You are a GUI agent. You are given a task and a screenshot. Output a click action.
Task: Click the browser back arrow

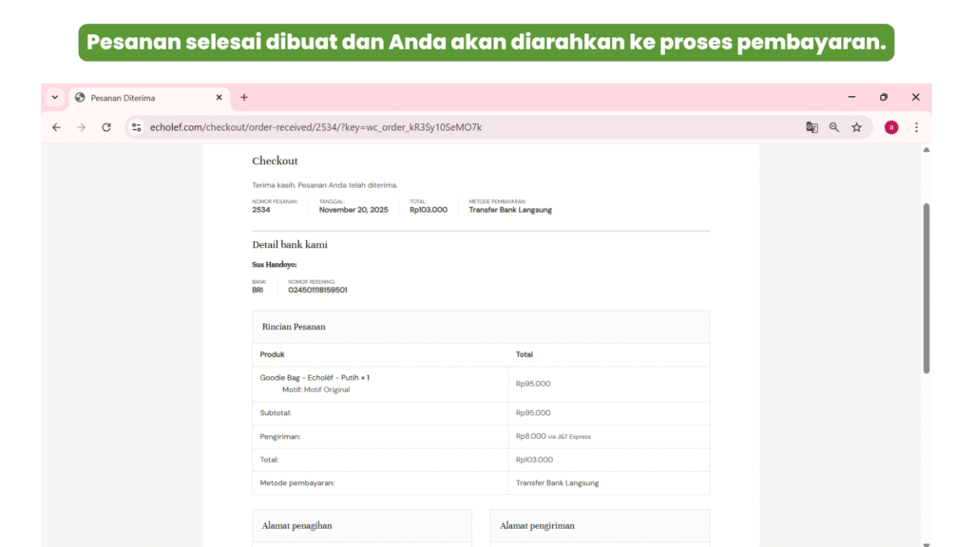[x=56, y=127]
